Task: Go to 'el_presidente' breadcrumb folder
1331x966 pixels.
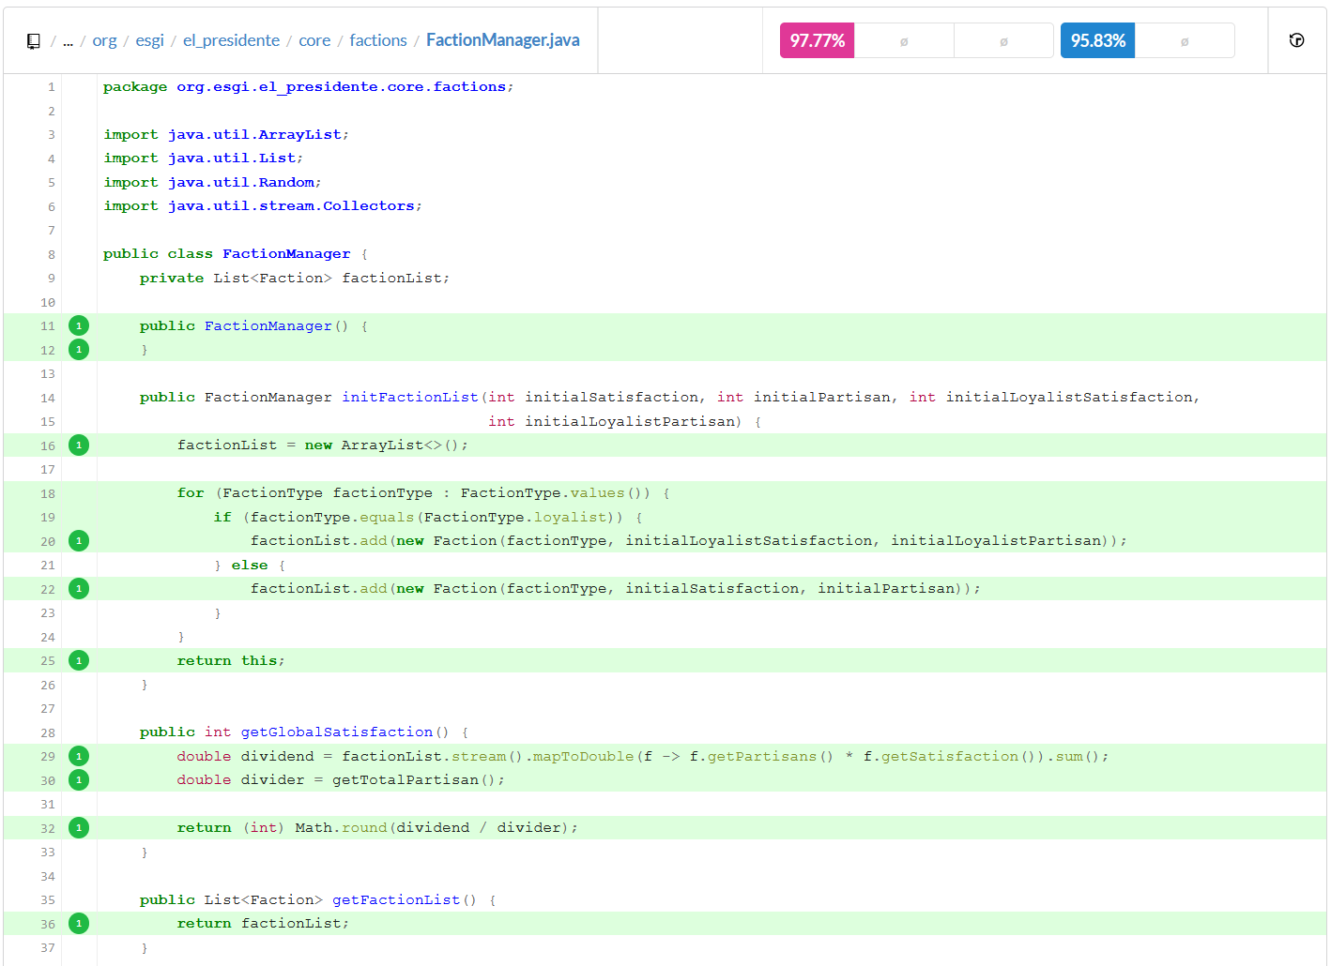Action: coord(231,40)
